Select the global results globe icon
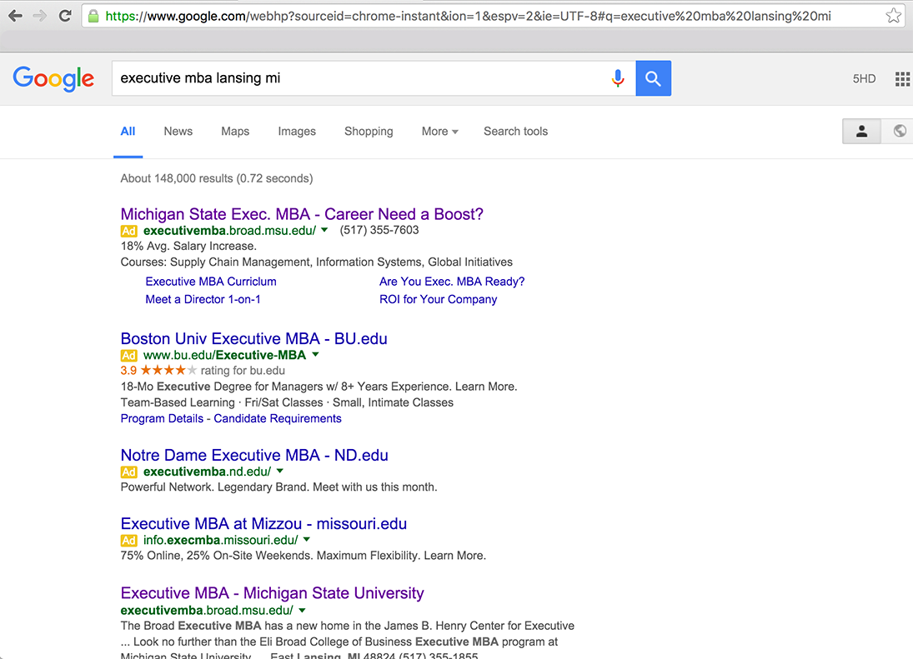The width and height of the screenshot is (913, 659). coord(899,132)
